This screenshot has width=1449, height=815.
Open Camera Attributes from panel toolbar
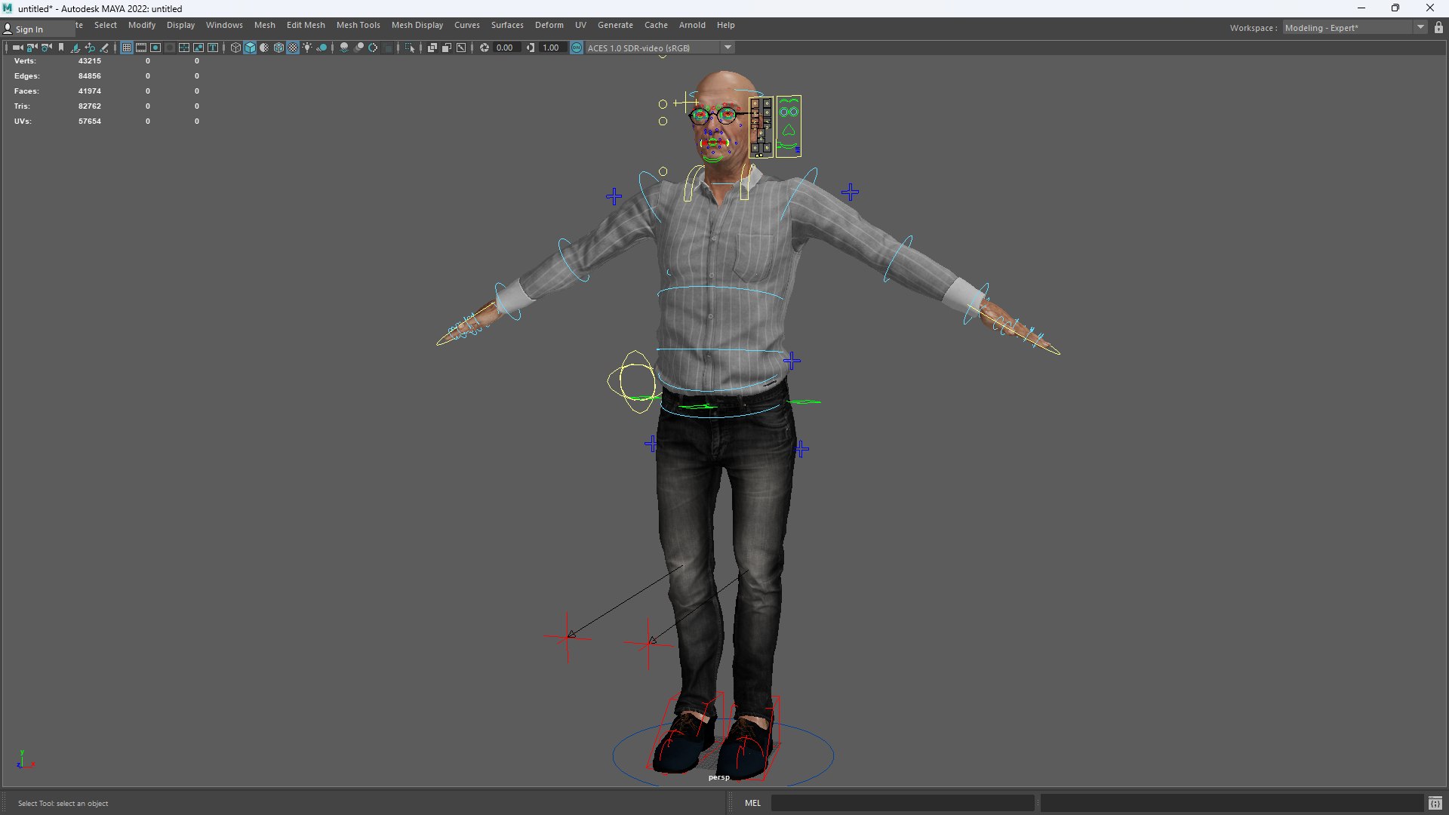pyautogui.click(x=46, y=48)
